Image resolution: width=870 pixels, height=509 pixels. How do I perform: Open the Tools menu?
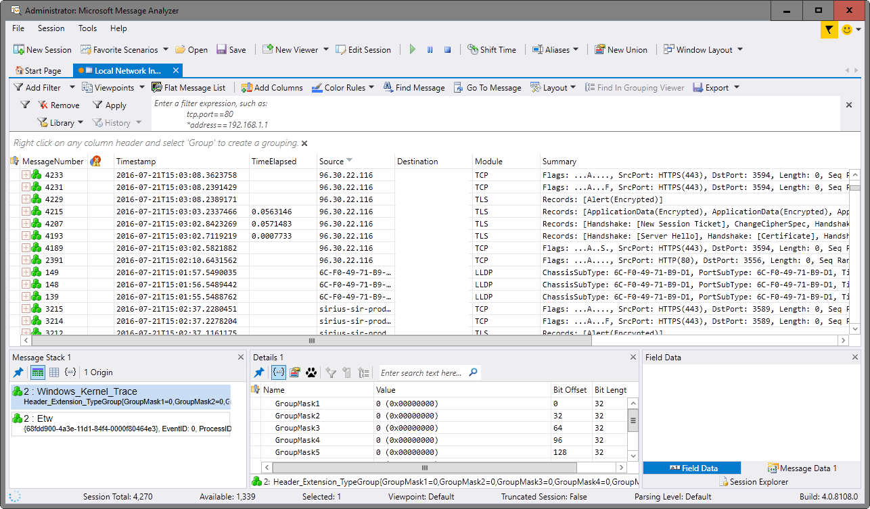[x=87, y=28]
